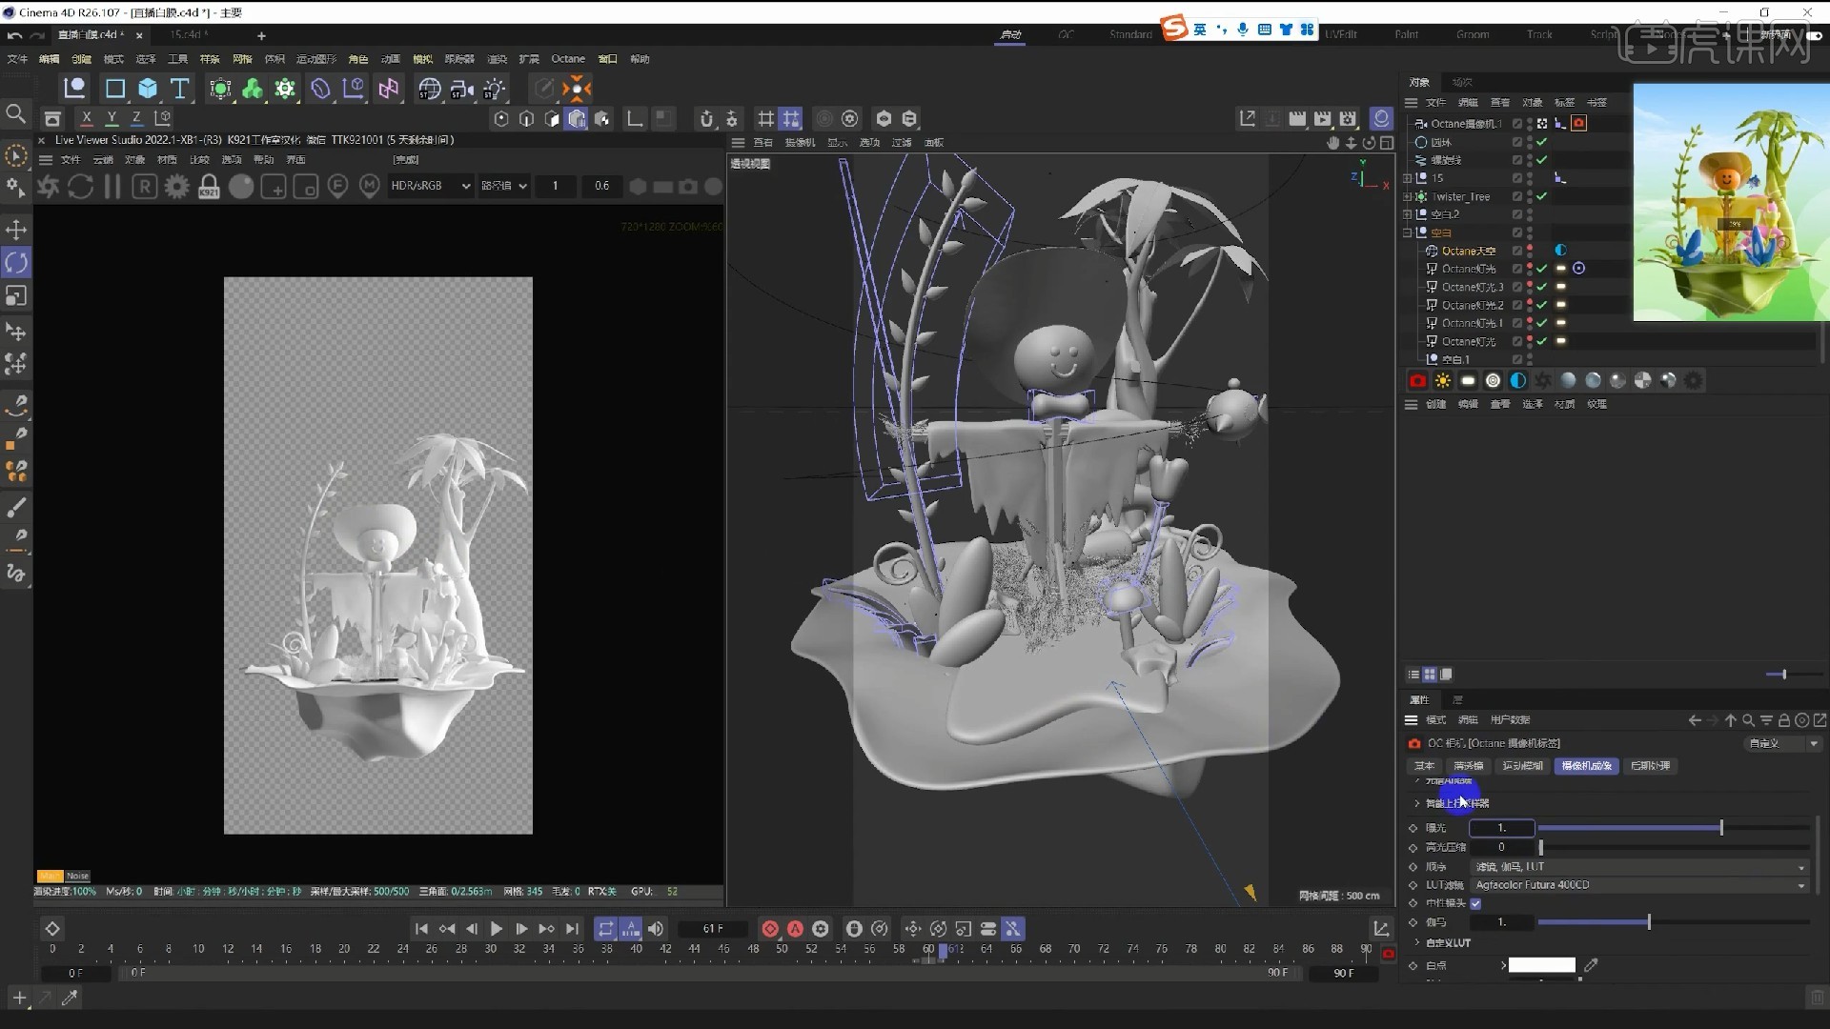Viewport: 1830px width, 1029px height.
Task: Select the Rotate tool in the left sidebar
Action: pyautogui.click(x=15, y=262)
